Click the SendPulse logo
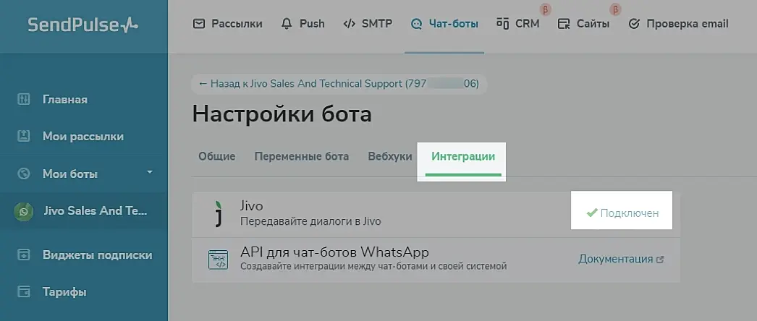The height and width of the screenshot is (321, 757). point(83,24)
